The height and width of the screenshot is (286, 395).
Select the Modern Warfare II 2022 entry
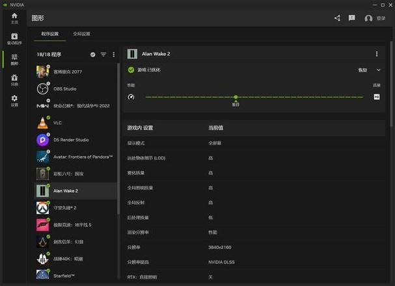pos(75,106)
